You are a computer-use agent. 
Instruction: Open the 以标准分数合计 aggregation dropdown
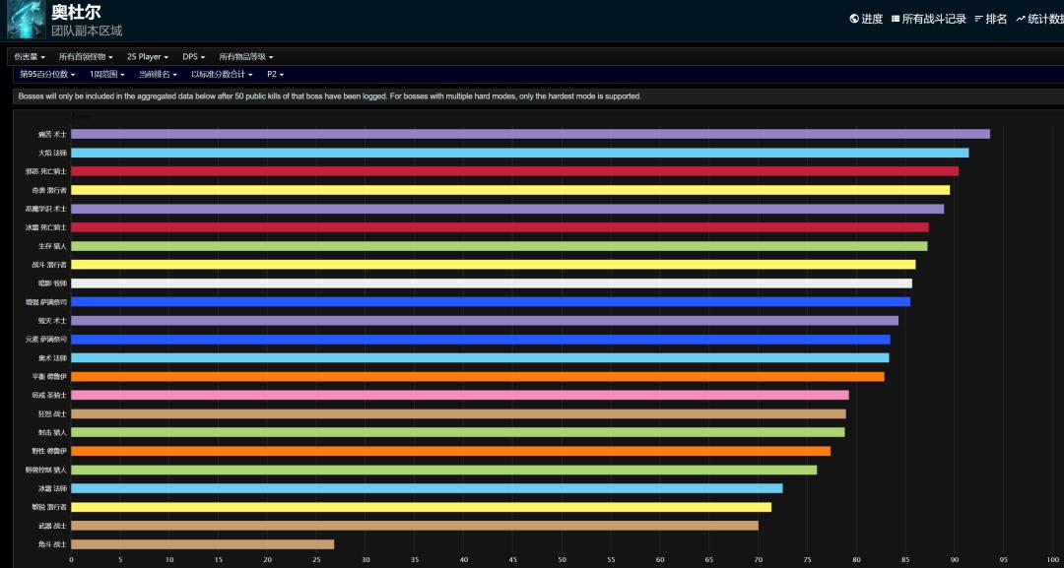coord(222,74)
